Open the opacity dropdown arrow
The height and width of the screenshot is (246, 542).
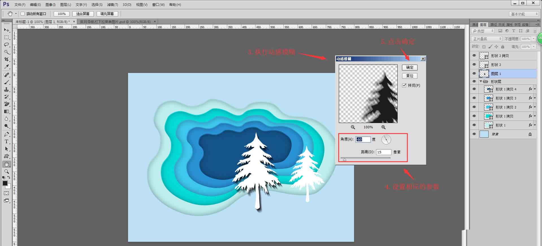(x=534, y=39)
